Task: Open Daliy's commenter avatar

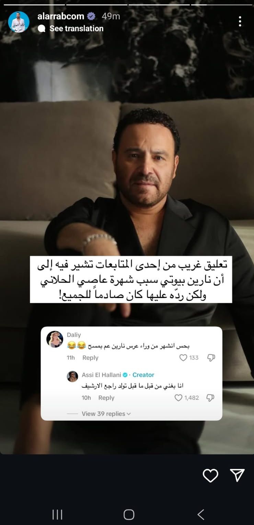Action: (55, 339)
